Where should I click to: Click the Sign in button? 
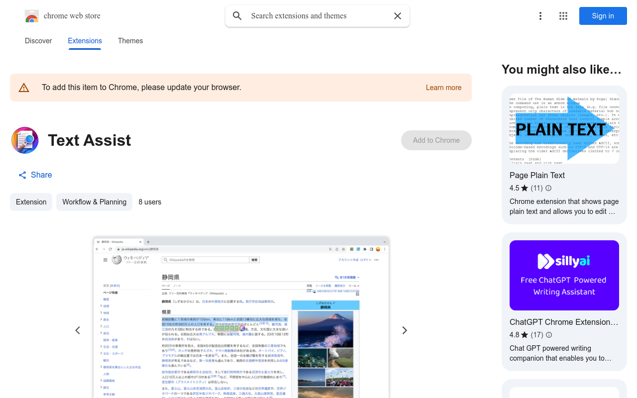(603, 16)
